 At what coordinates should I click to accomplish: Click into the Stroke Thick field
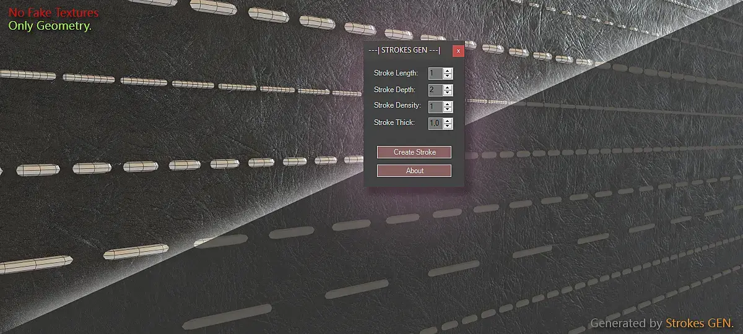click(x=435, y=123)
